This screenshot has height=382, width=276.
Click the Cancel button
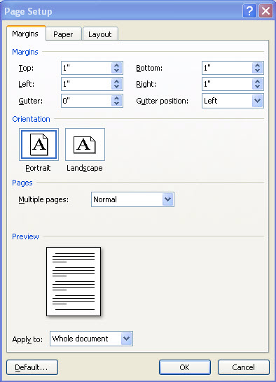pos(244,367)
